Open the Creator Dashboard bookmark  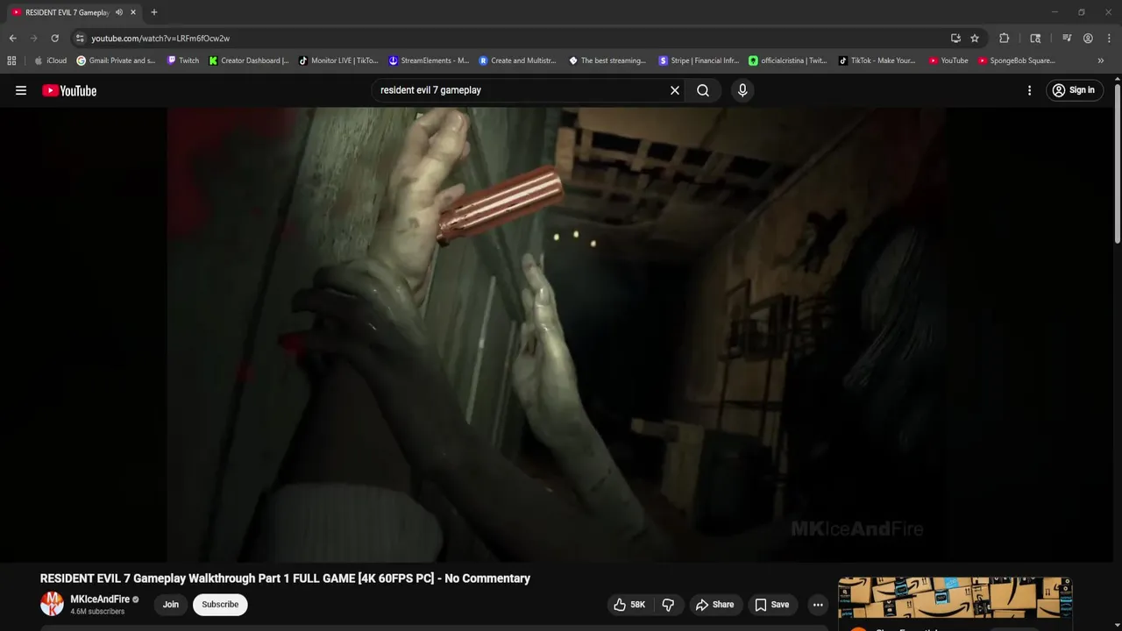pyautogui.click(x=249, y=60)
